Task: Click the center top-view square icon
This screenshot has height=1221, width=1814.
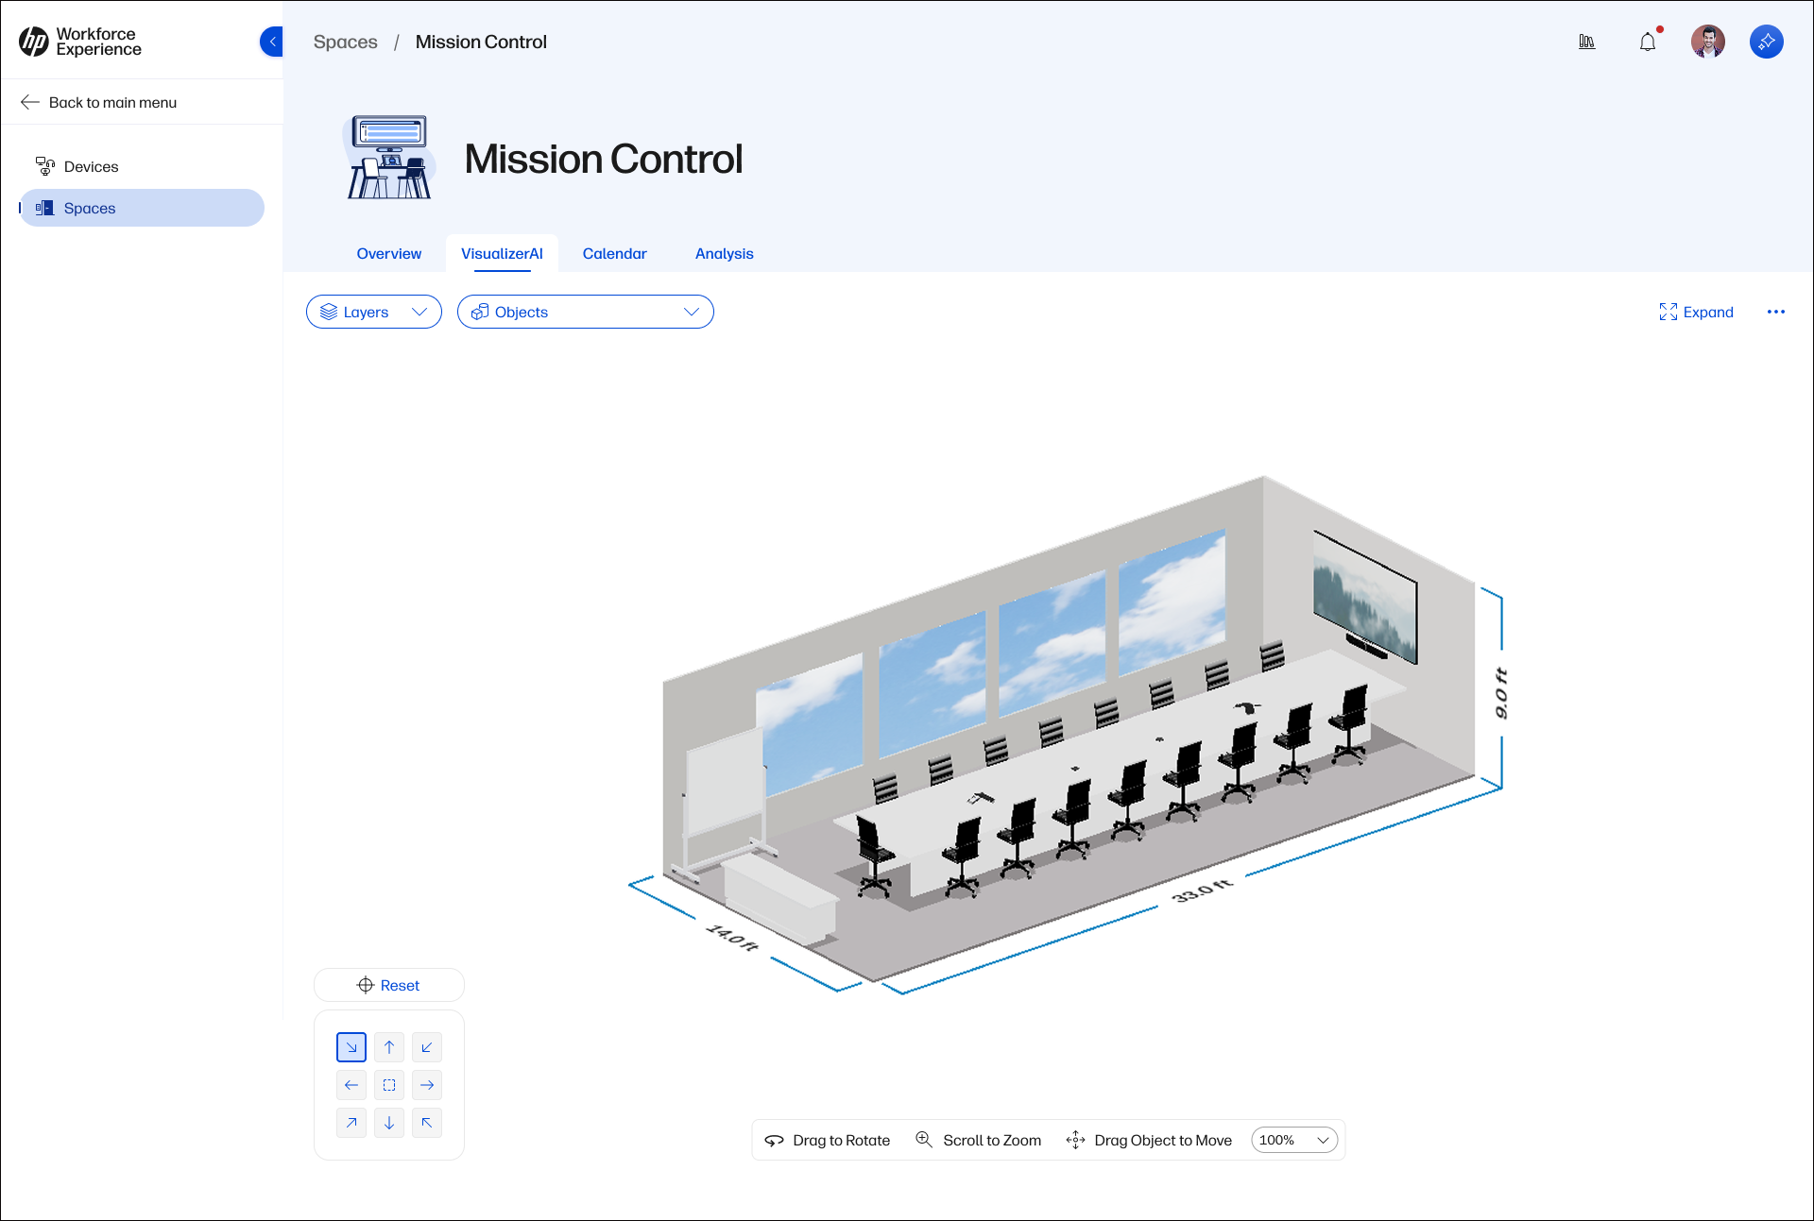Action: [x=389, y=1085]
